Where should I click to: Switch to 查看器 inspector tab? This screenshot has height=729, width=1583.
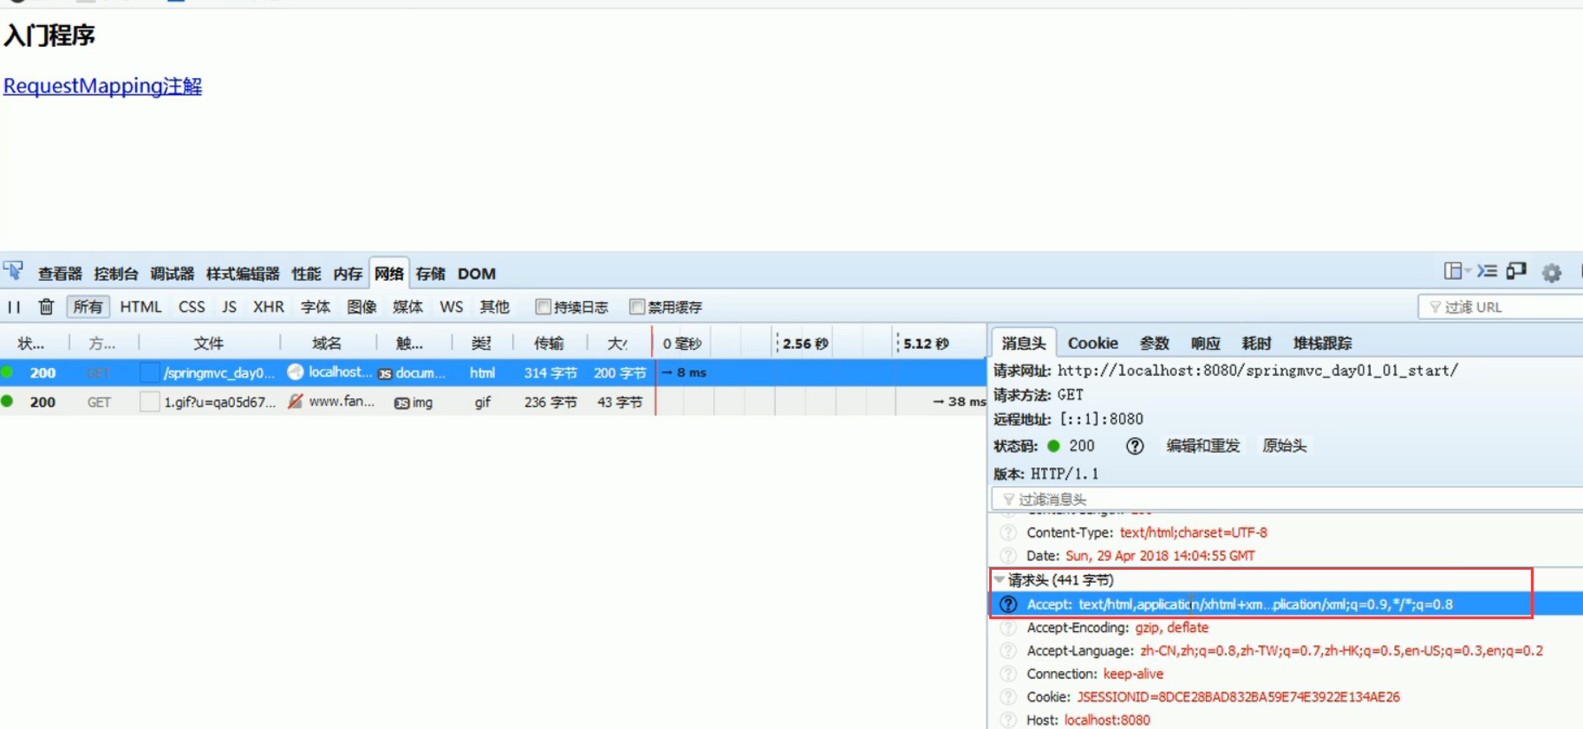point(60,274)
